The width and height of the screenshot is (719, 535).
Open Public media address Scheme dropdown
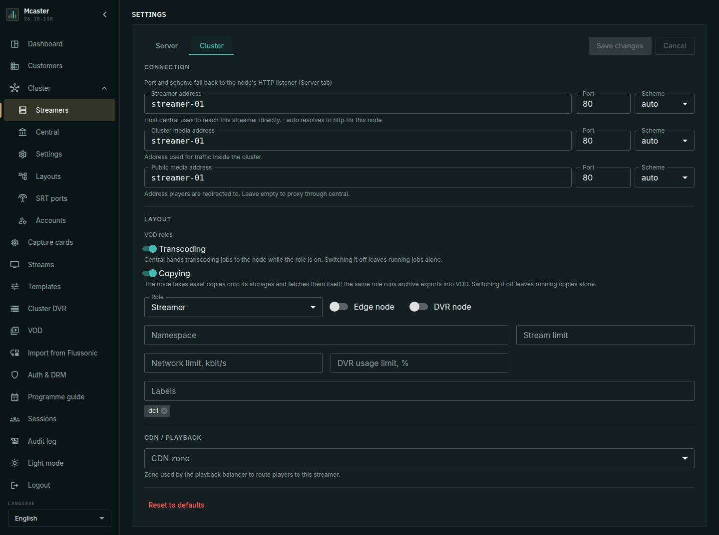click(664, 178)
